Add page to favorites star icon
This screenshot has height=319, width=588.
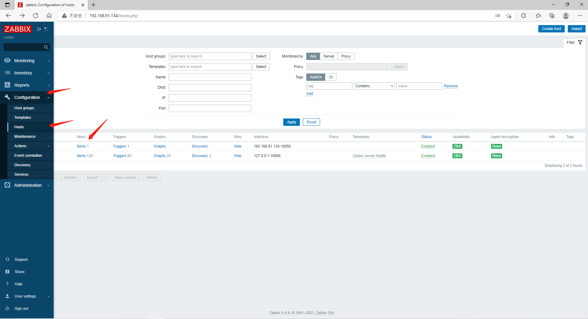tap(509, 16)
